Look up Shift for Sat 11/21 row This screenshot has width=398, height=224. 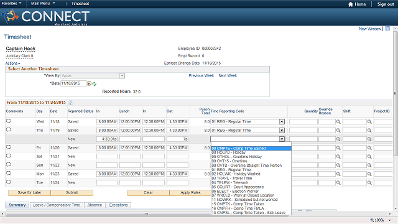point(369,157)
